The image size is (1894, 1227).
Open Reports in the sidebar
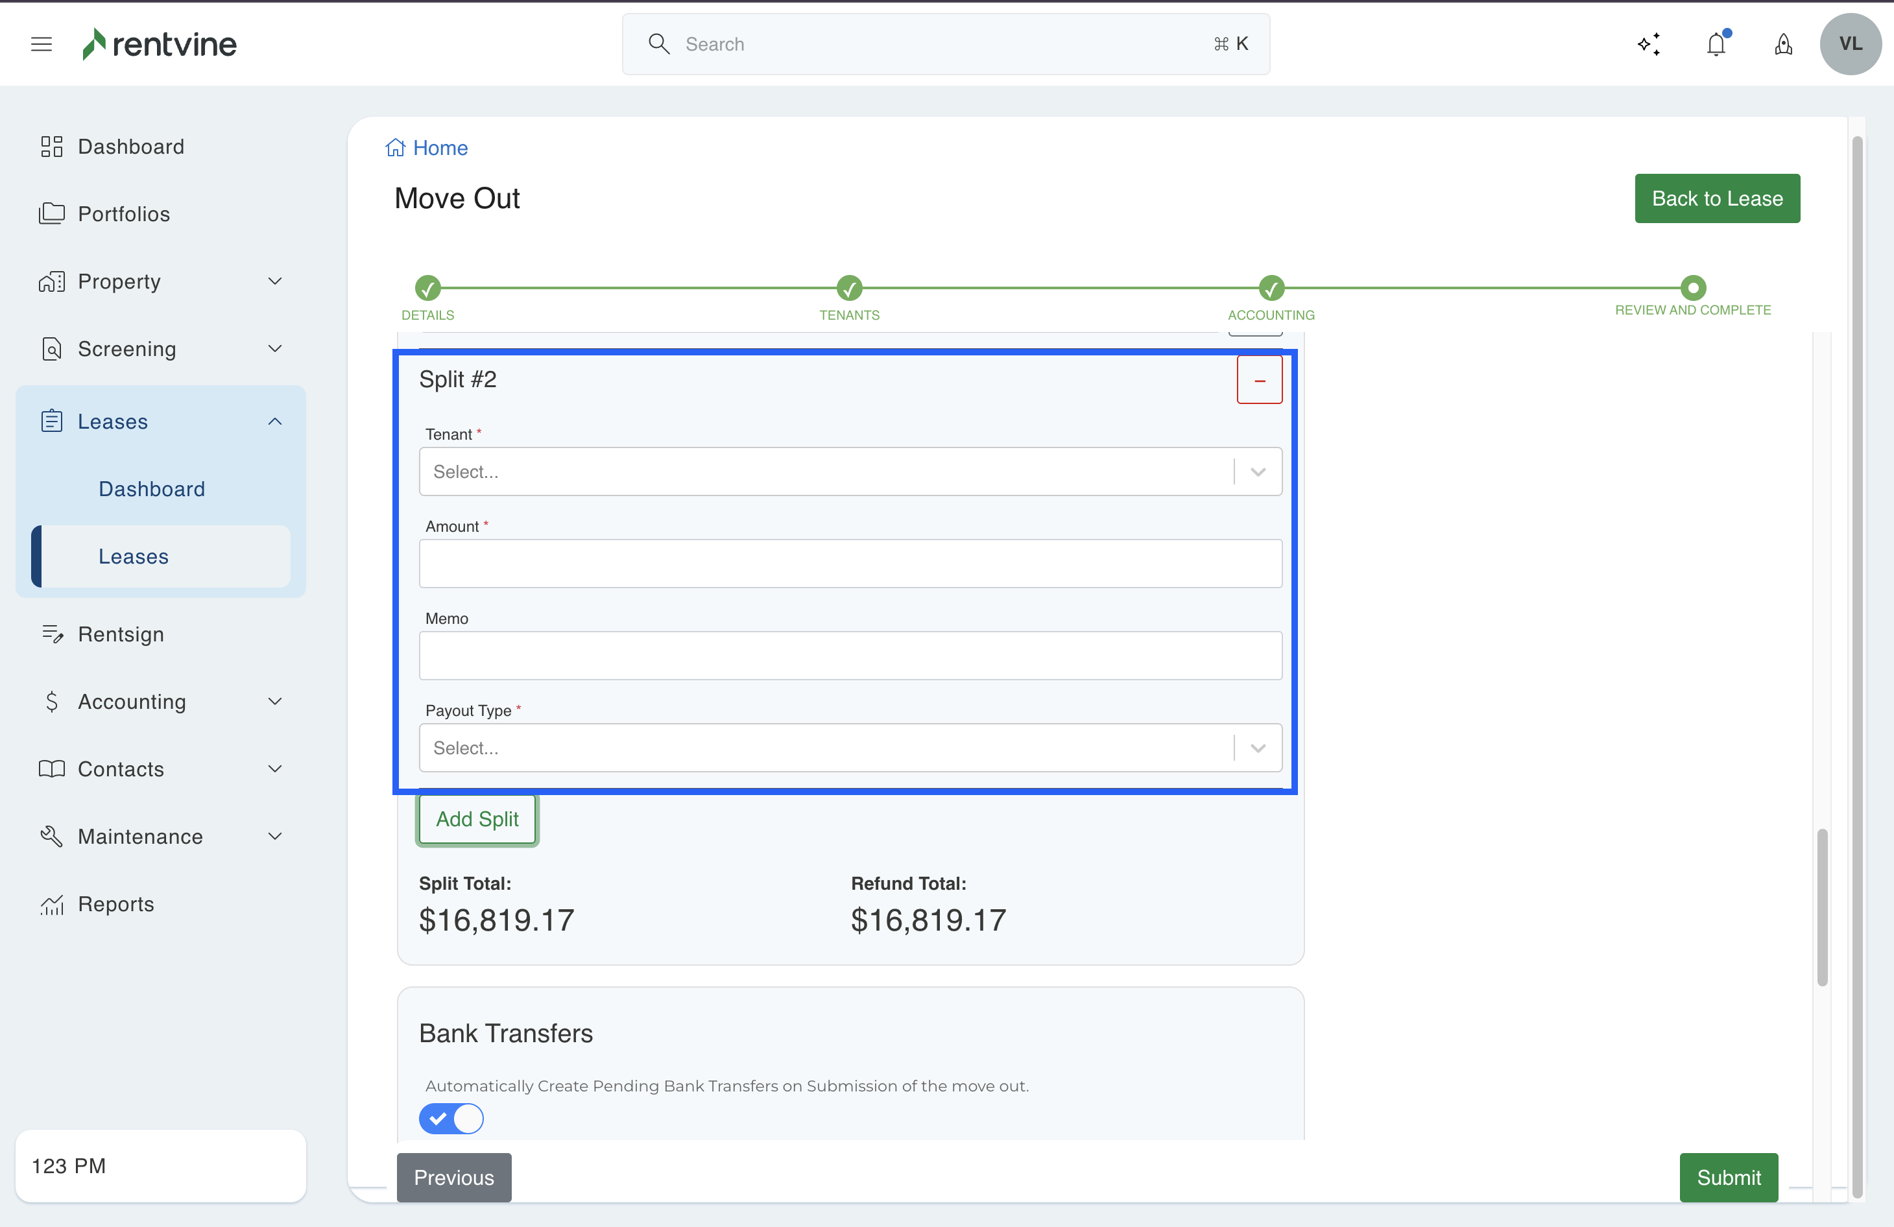pos(116,904)
